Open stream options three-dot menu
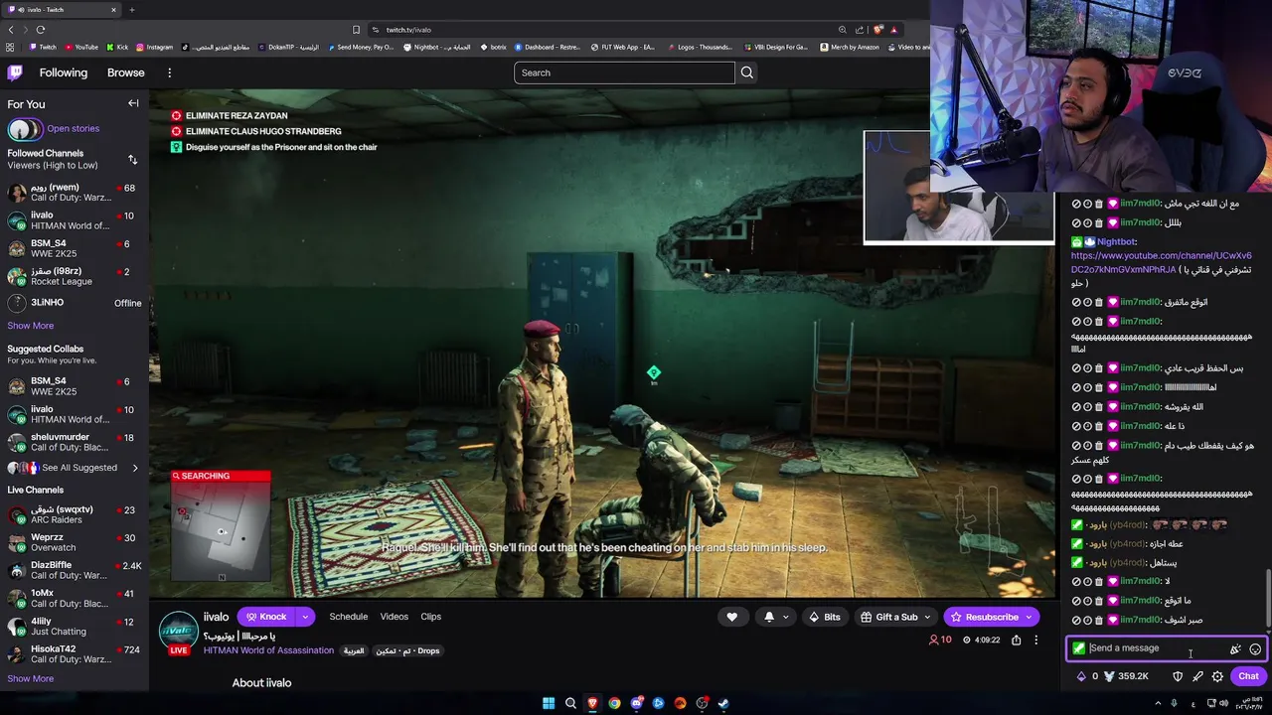The height and width of the screenshot is (715, 1272). click(x=1035, y=641)
